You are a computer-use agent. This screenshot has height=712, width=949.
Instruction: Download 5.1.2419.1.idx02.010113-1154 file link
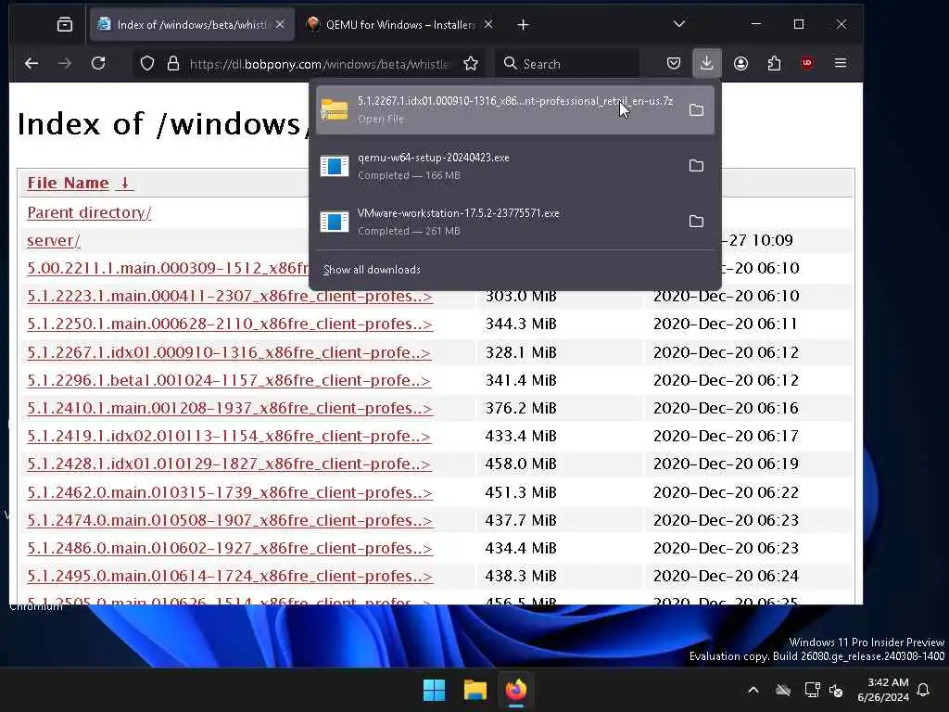click(x=229, y=436)
